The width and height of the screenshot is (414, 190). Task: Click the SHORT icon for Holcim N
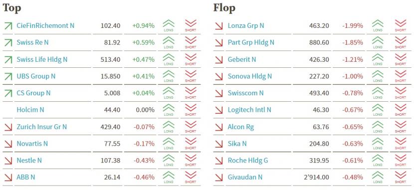191,110
